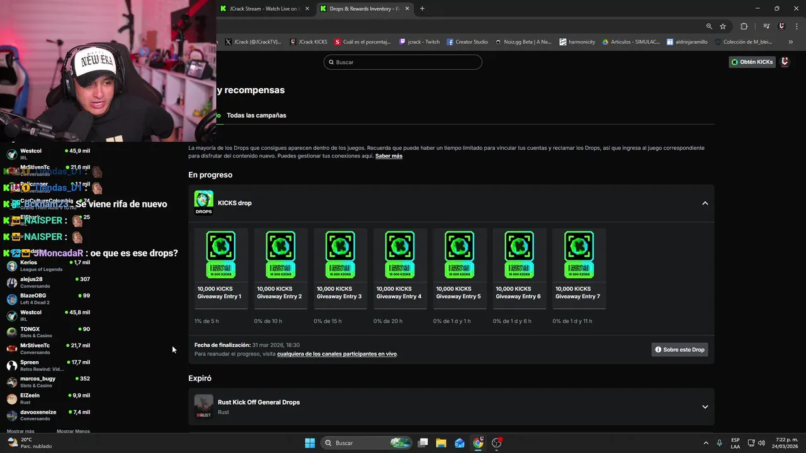
Task: Open the Giveaway Entry 1 drop reward image
Action: click(x=220, y=255)
